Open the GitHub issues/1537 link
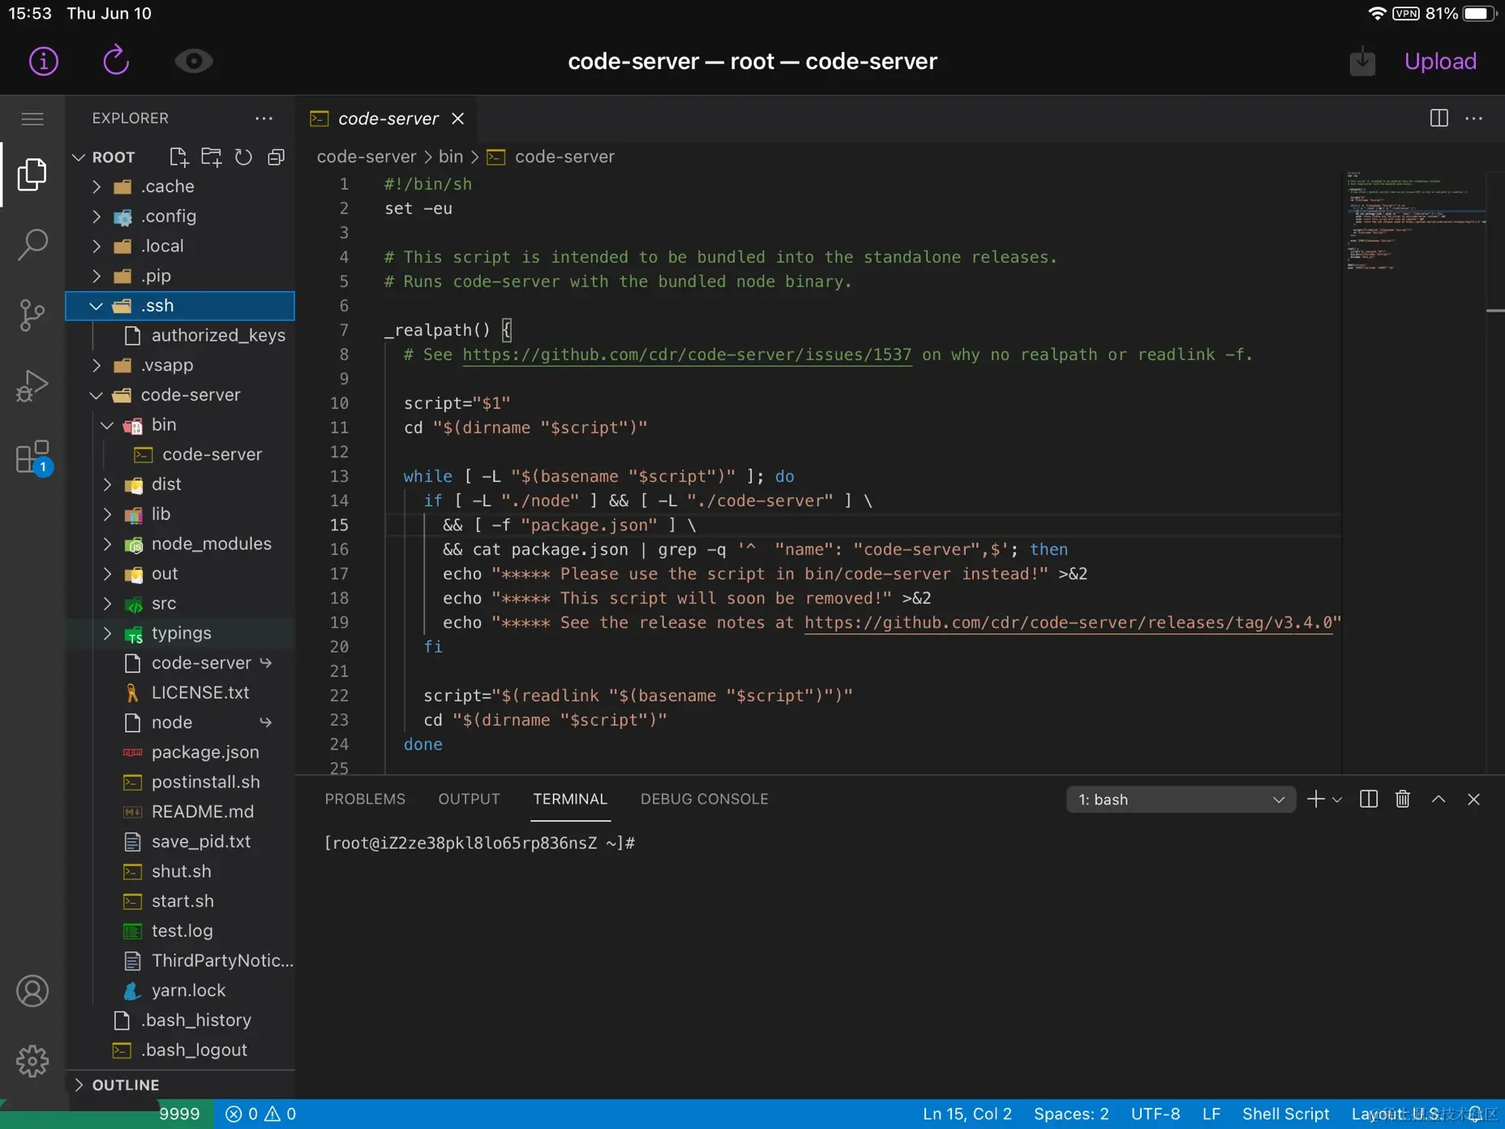1505x1129 pixels. click(687, 354)
